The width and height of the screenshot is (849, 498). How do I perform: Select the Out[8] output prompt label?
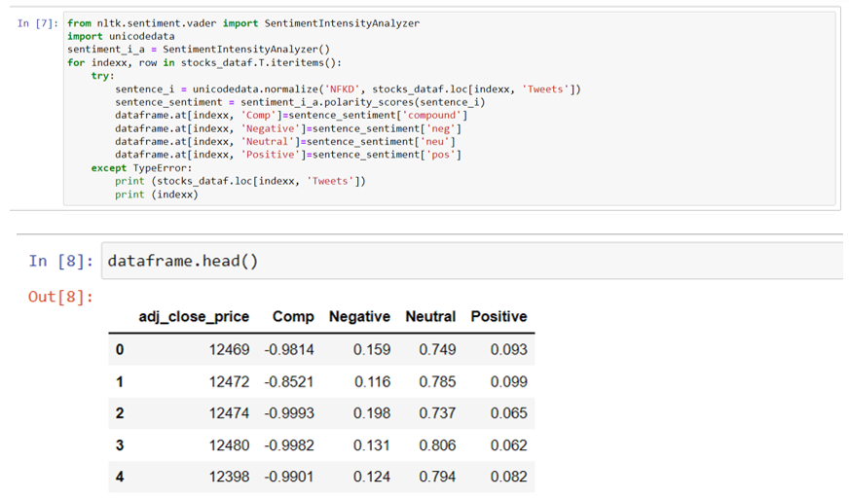[x=60, y=297]
